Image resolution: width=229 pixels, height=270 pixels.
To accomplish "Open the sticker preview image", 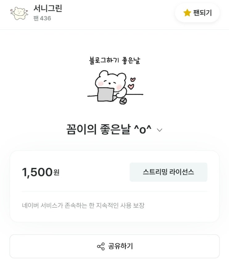I will [x=115, y=81].
